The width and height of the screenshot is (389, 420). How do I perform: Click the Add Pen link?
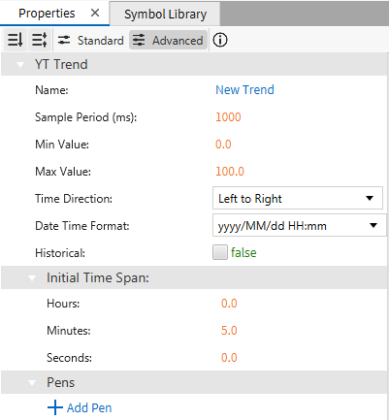point(89,407)
